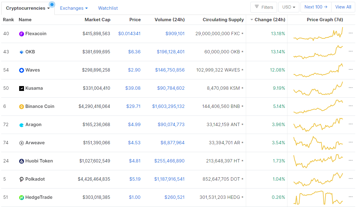This screenshot has width=361, height=207.
Task: Open more options menu for Kusama row
Action: [351, 88]
